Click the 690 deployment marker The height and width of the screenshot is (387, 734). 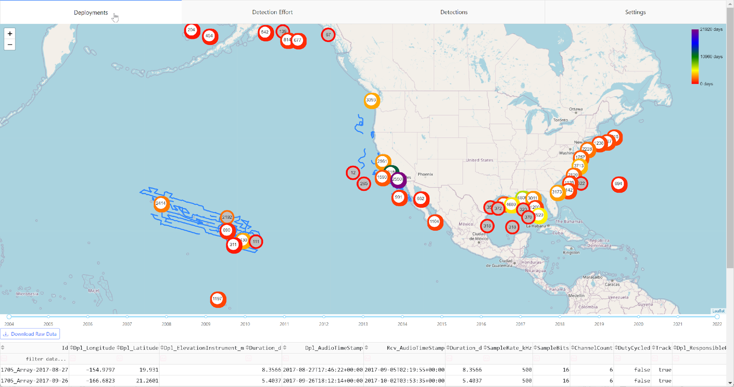(x=227, y=230)
